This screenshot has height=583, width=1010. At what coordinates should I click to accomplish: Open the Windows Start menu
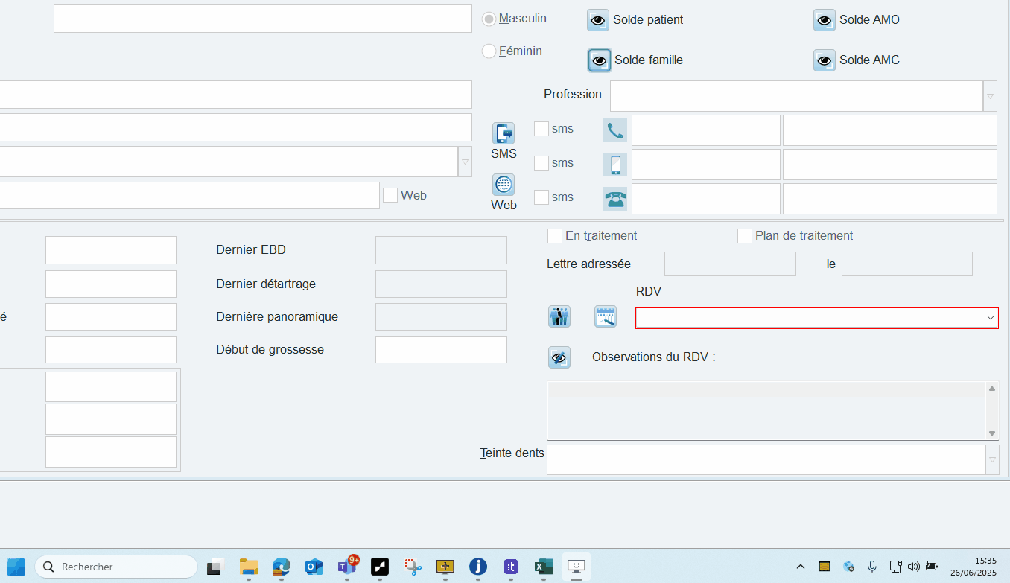pyautogui.click(x=16, y=567)
